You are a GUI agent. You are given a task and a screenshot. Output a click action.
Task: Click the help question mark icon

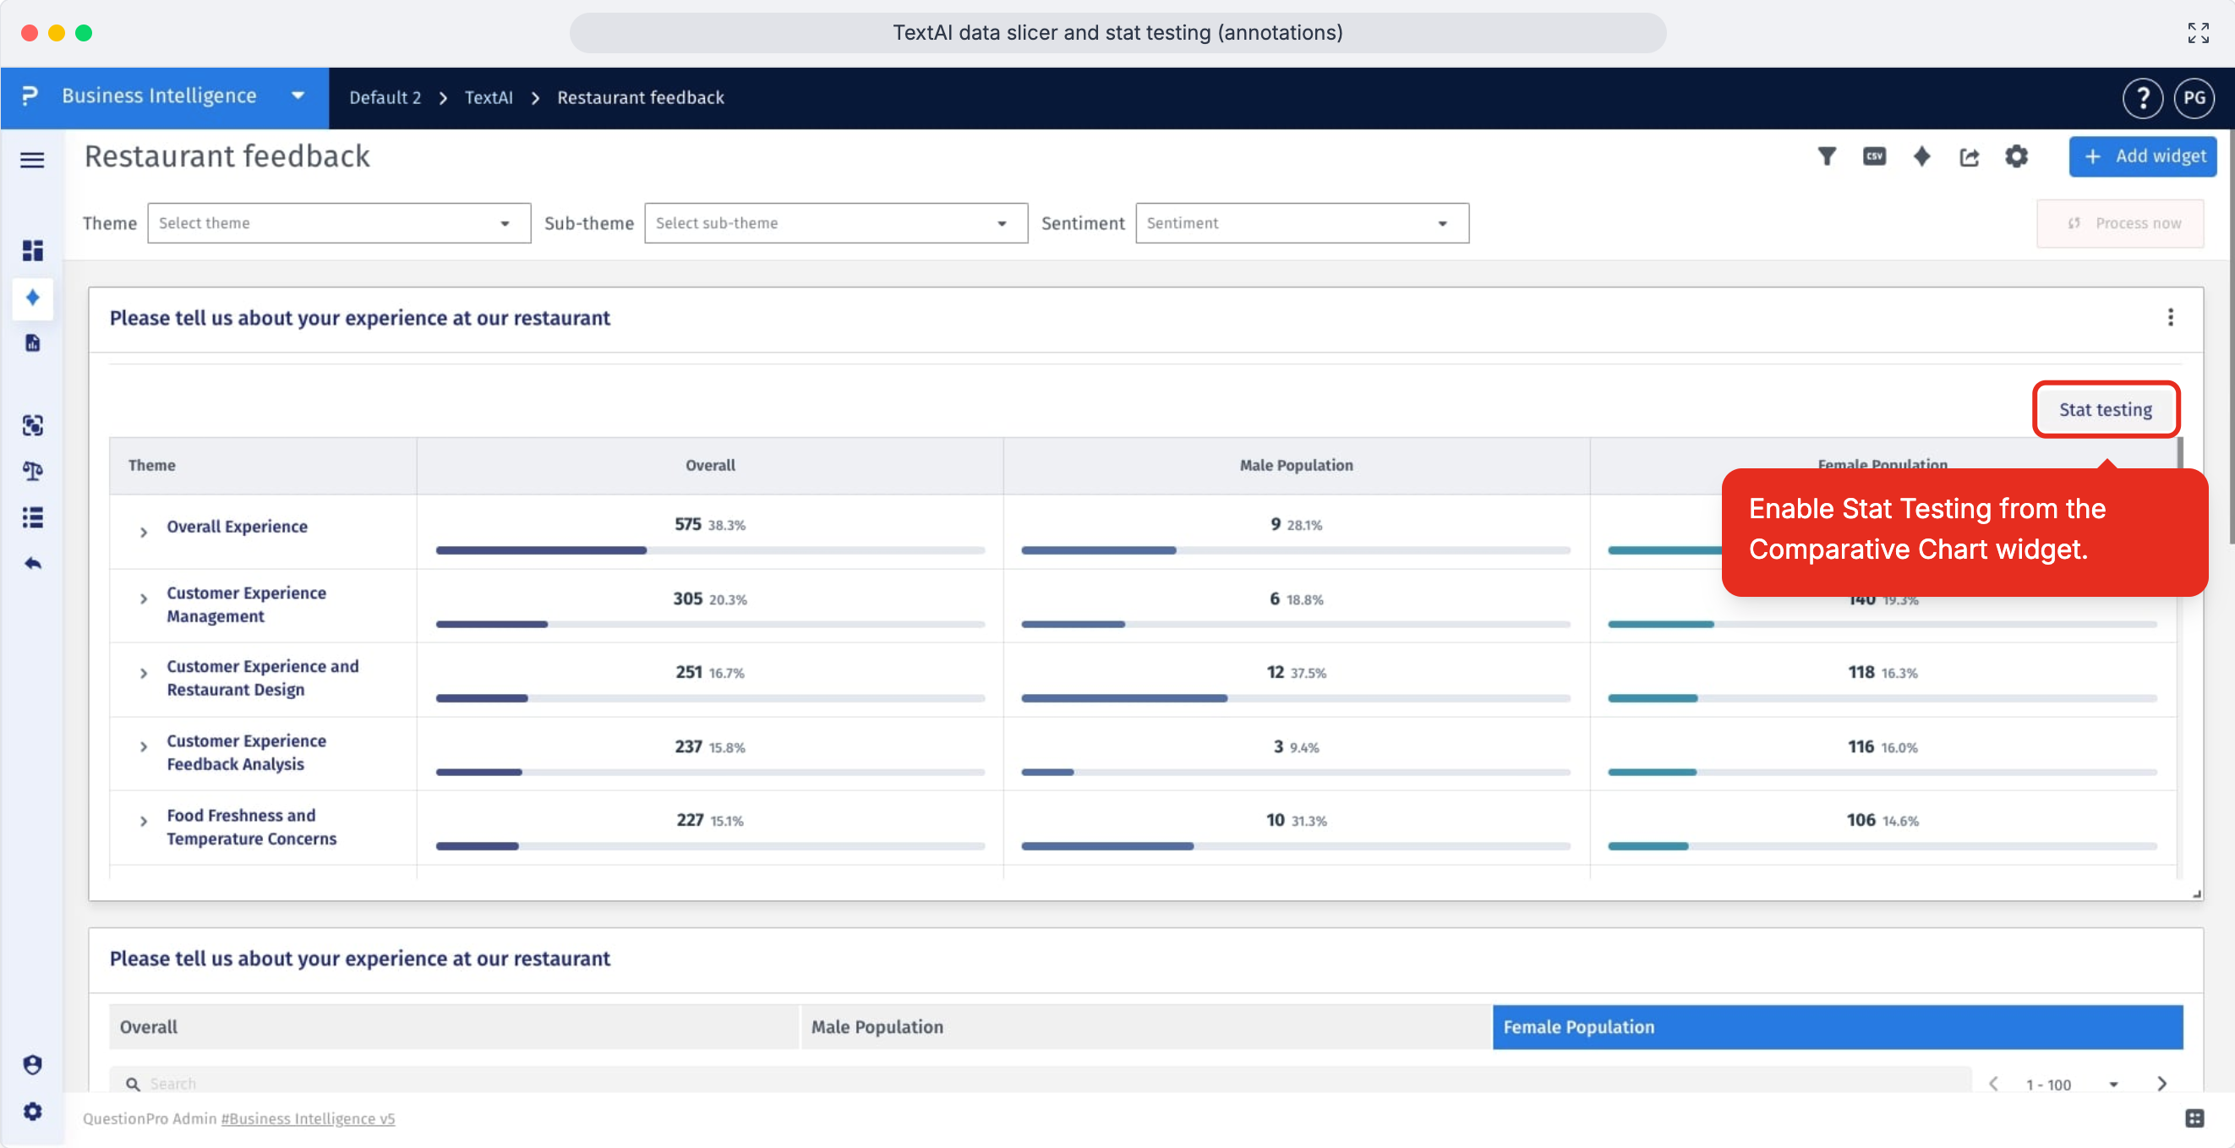coord(2142,98)
